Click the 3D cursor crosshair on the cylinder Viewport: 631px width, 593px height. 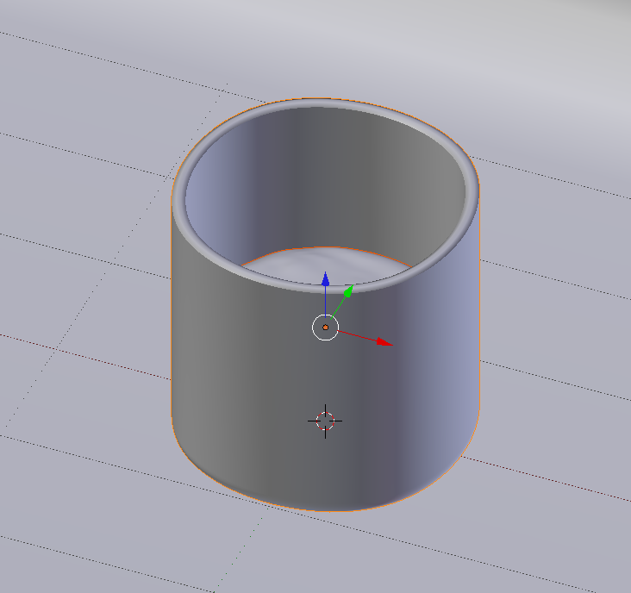[x=325, y=421]
